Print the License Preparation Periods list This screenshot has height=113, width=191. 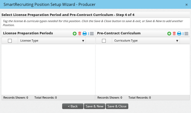coord(85,34)
